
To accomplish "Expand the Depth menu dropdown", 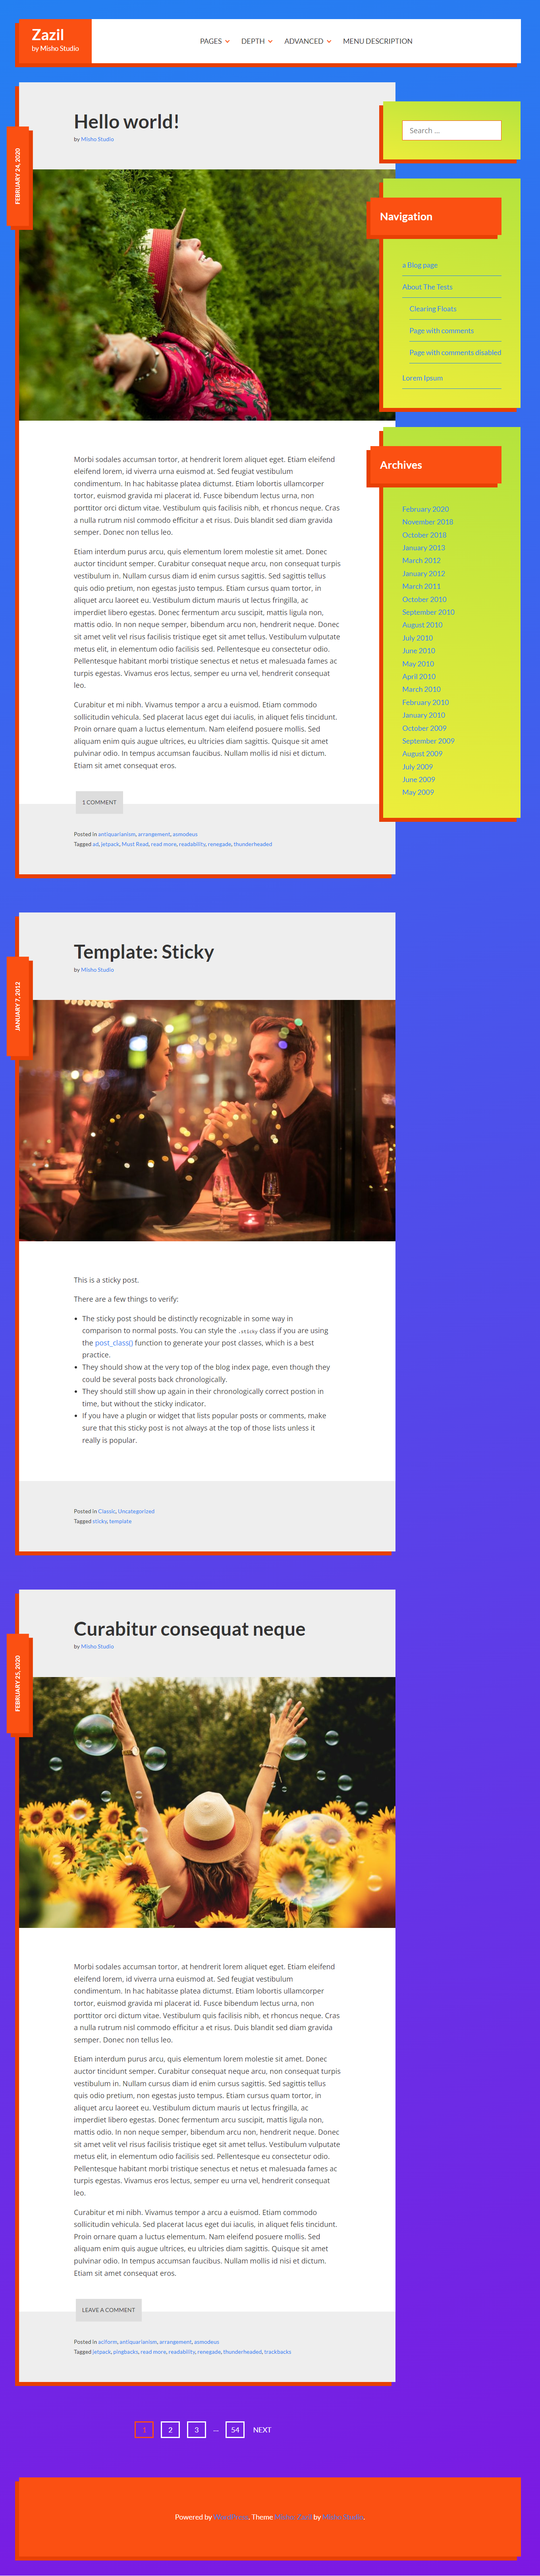I will pyautogui.click(x=256, y=41).
